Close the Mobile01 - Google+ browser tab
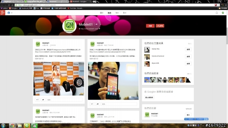Screen dimensions: 228x128 [x=90, y=1]
